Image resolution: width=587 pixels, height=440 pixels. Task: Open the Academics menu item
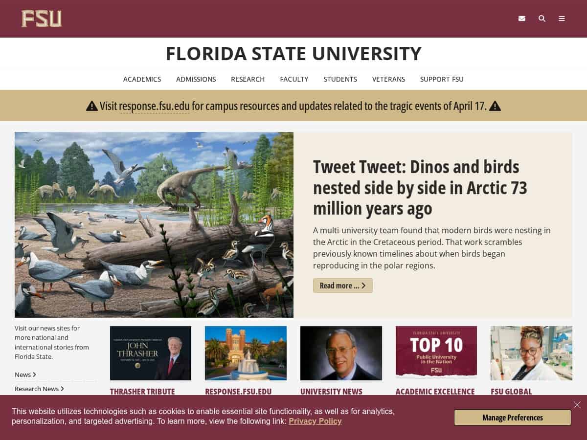pos(142,79)
